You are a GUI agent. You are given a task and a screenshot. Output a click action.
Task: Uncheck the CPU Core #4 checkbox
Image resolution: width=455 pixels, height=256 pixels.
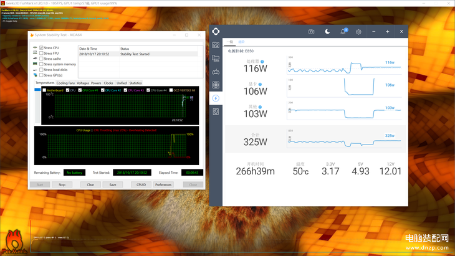pyautogui.click(x=148, y=90)
